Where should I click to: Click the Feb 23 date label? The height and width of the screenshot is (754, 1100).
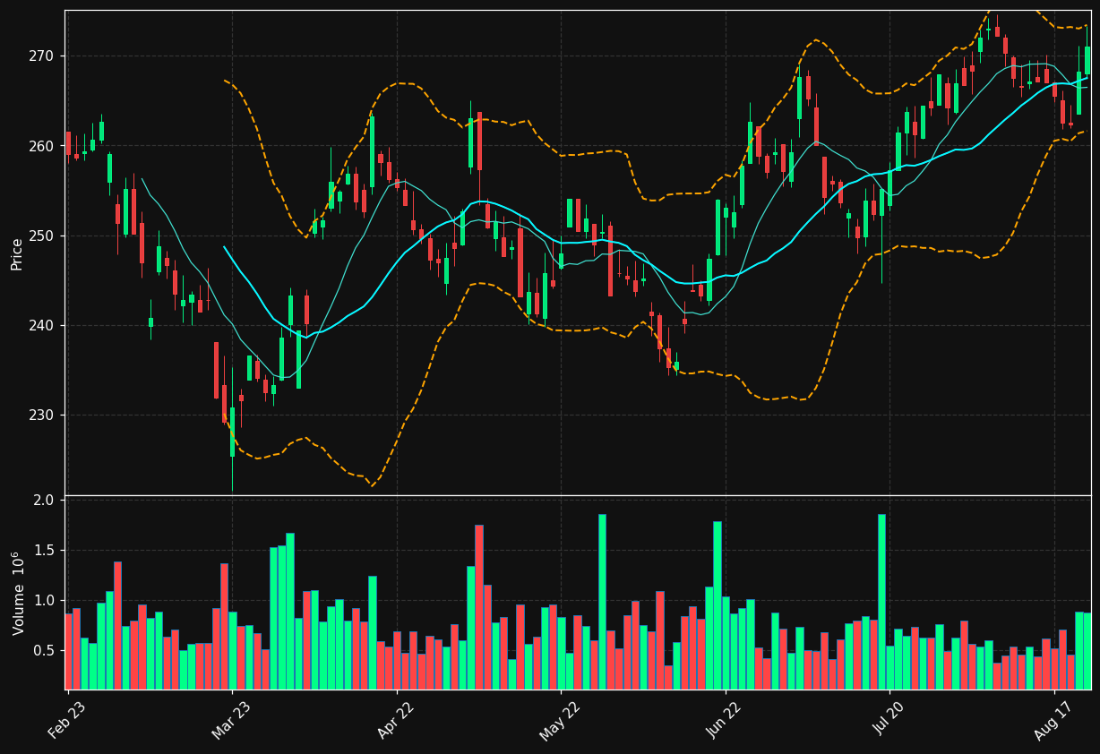[x=67, y=720]
